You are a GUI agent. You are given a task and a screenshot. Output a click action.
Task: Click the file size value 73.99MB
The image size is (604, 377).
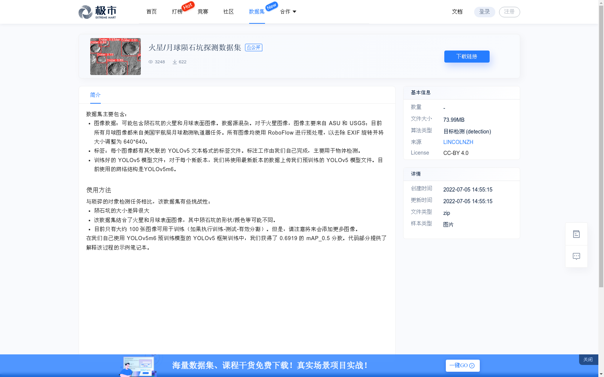pyautogui.click(x=454, y=120)
